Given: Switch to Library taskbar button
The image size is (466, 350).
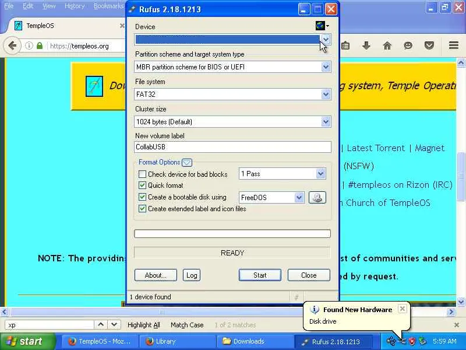Looking at the screenshot, I should [177, 341].
